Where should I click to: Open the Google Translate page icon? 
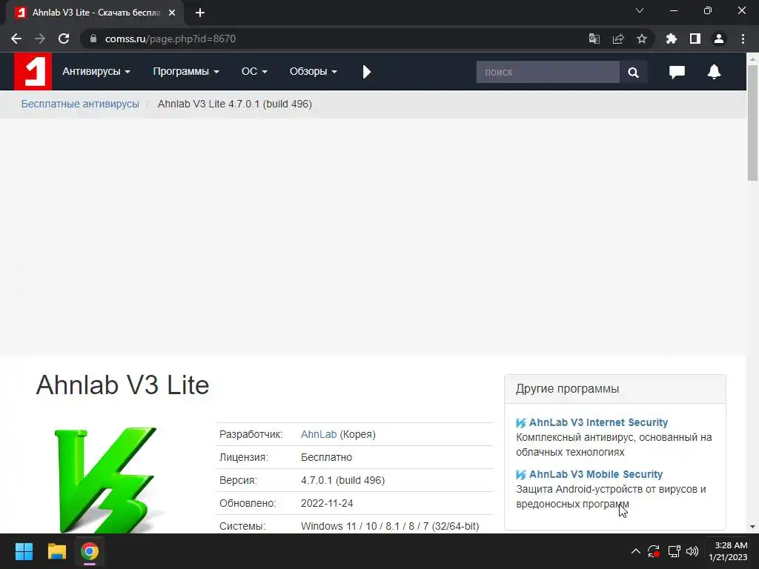point(594,39)
